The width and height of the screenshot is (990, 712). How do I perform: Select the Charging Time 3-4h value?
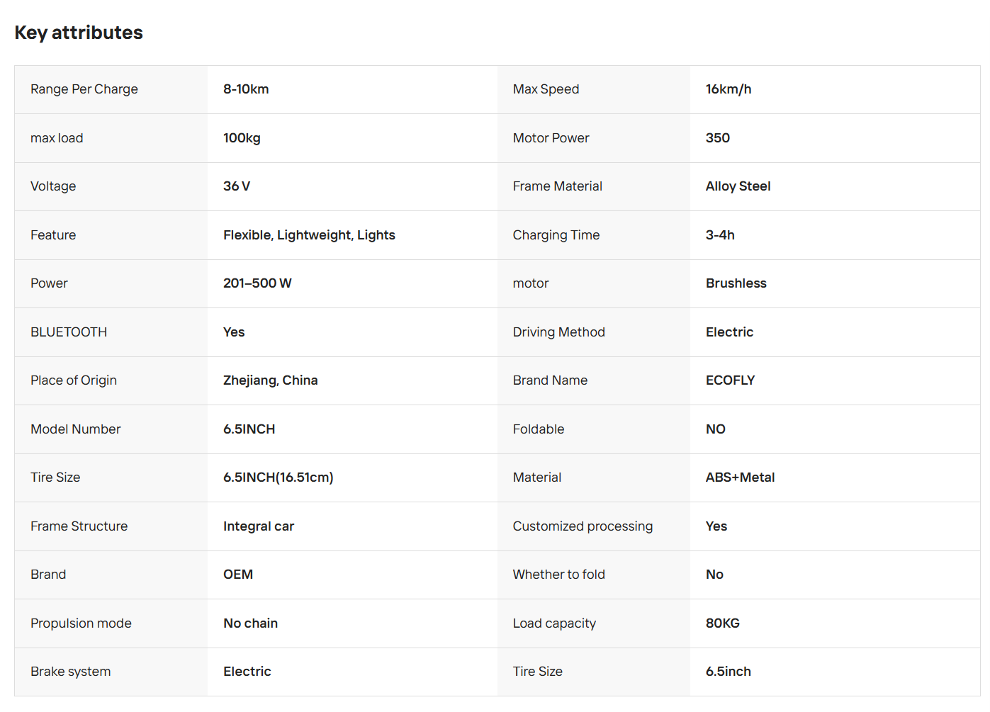click(x=720, y=235)
